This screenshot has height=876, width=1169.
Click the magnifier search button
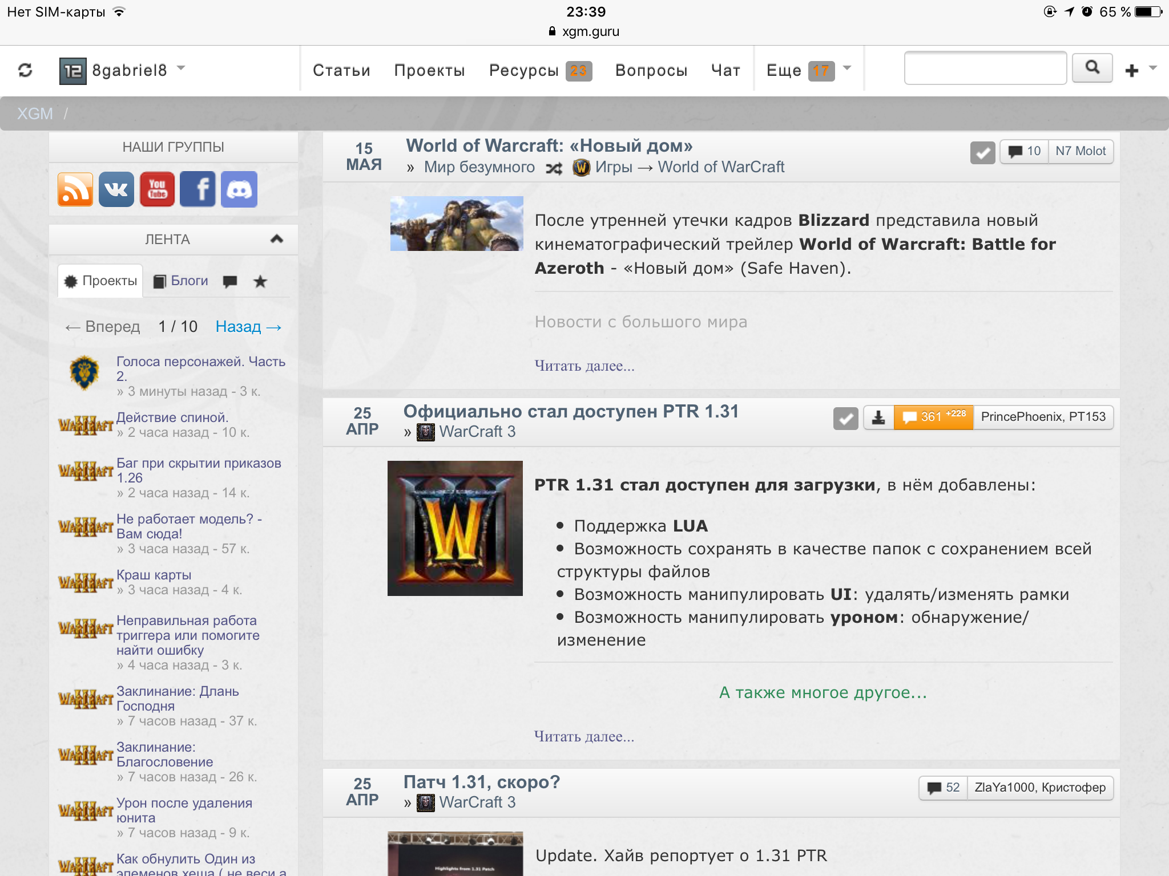point(1092,67)
